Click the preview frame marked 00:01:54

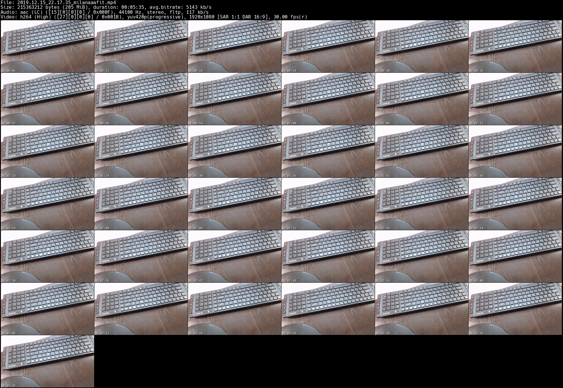[48, 204]
